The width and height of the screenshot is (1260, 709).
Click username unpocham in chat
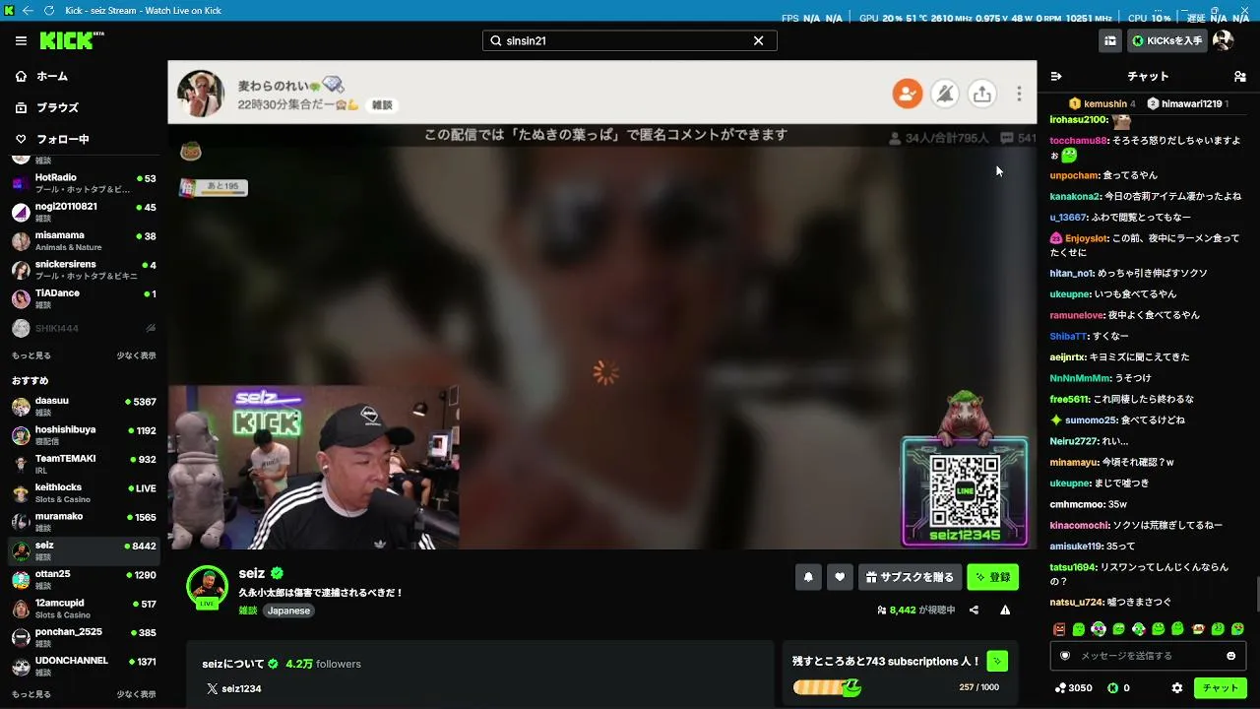[1074, 175]
